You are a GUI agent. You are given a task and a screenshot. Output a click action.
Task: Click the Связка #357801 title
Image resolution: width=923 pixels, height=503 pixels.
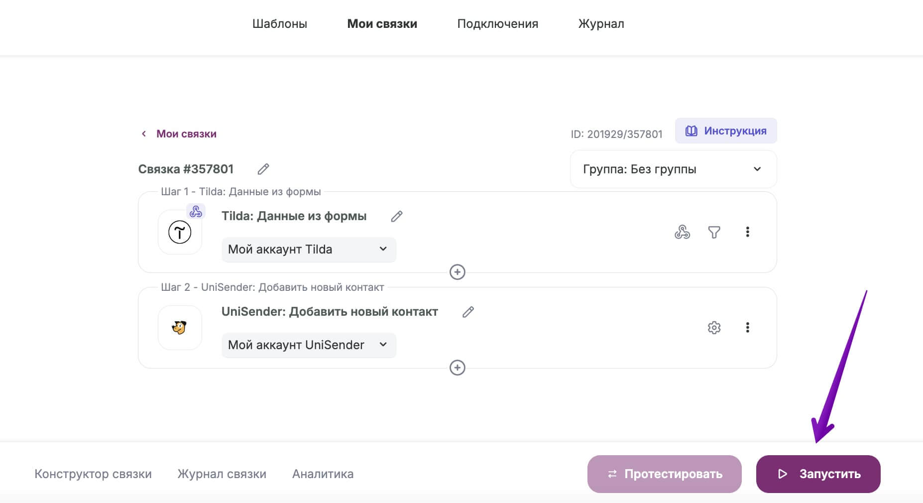(x=186, y=169)
